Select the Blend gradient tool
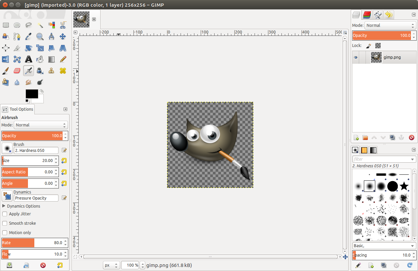This screenshot has height=271, width=418. point(51,59)
